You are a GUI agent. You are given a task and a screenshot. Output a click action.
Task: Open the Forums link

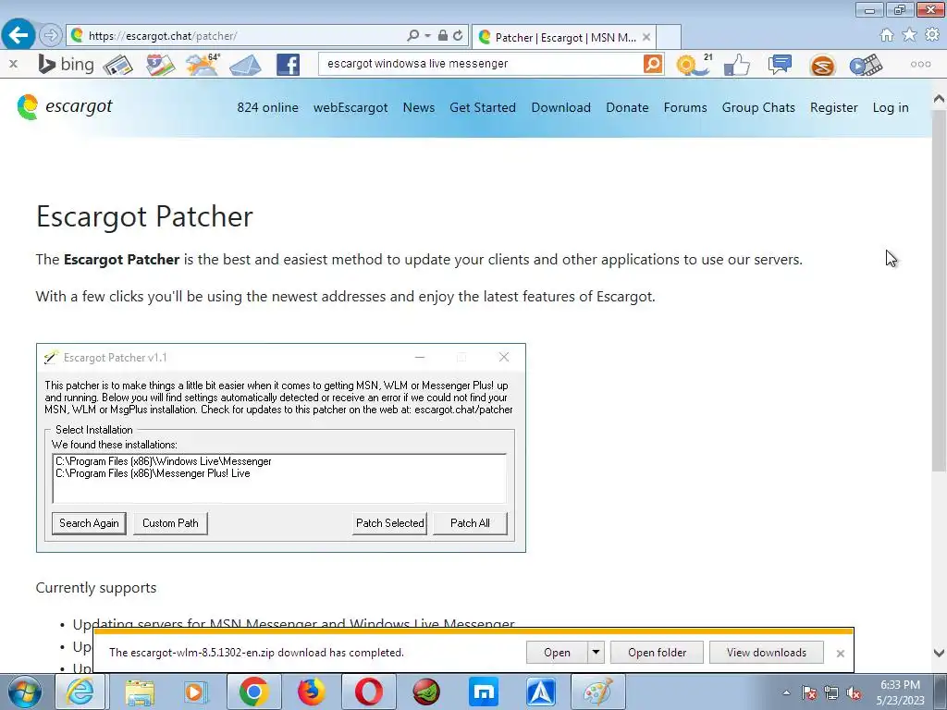685,107
